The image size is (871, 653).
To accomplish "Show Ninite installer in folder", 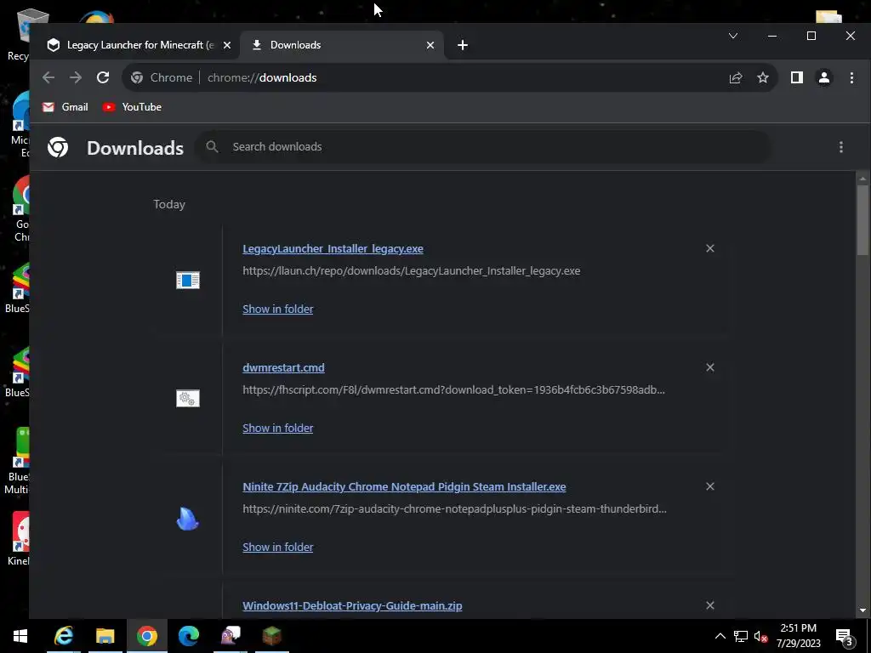I will point(278,547).
